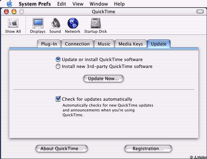Switch to the Music tab

[104, 44]
